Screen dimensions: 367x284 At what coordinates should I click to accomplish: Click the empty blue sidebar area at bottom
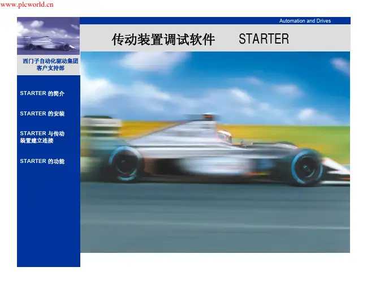coord(48,226)
